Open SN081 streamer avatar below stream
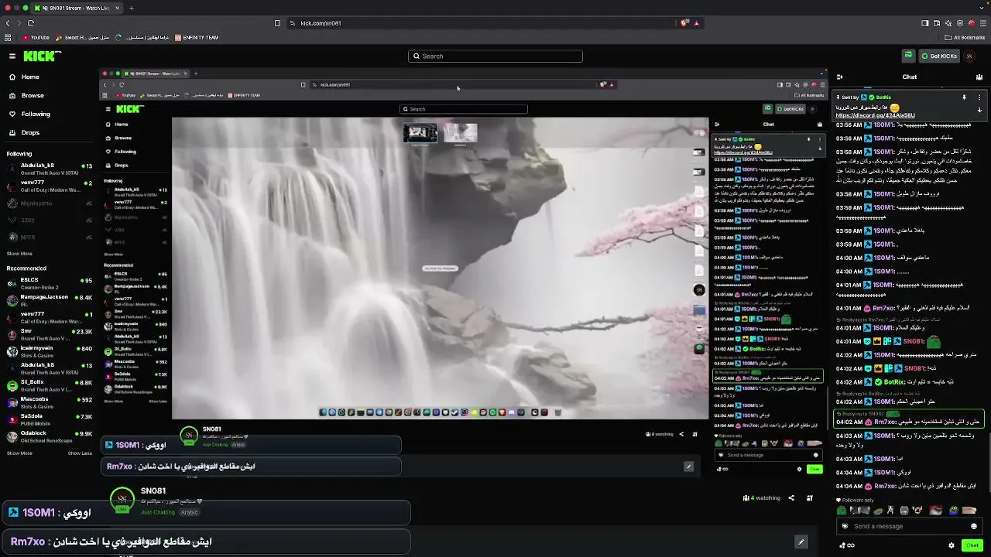 coord(122,499)
